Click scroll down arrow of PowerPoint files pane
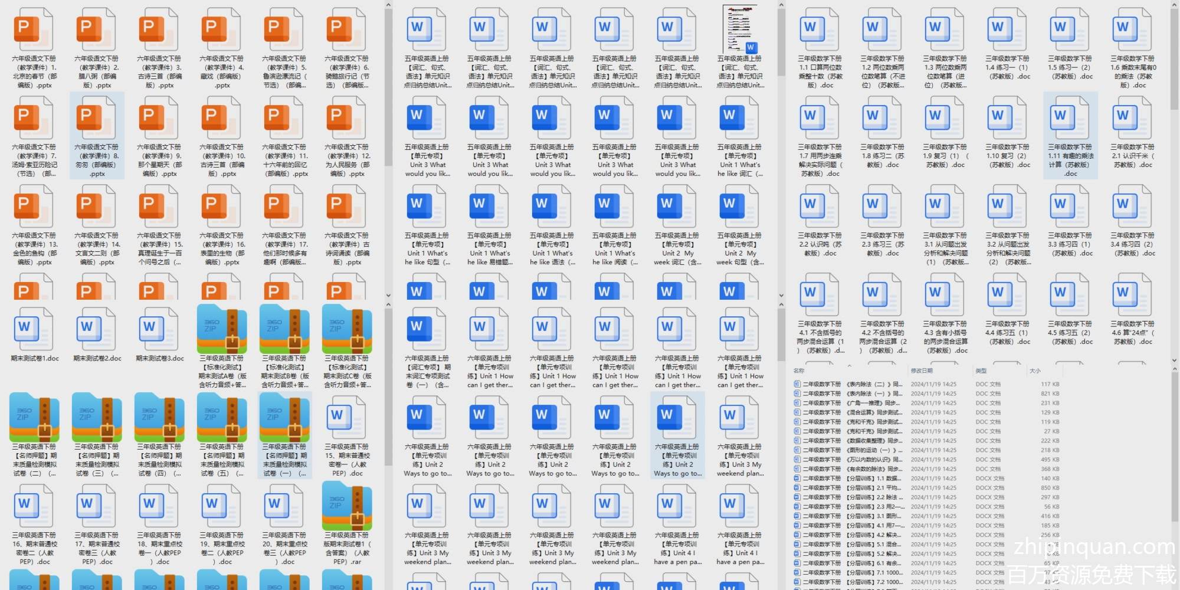 coord(388,296)
